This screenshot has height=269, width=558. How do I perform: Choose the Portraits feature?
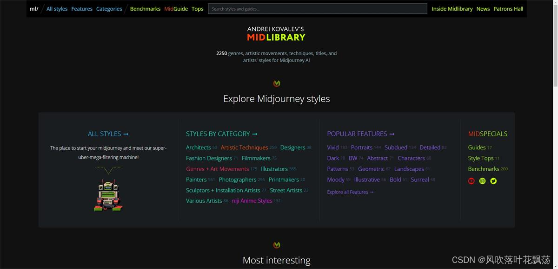click(362, 147)
